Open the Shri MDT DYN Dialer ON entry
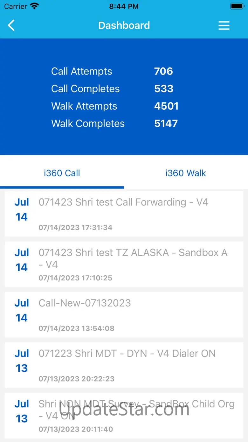The width and height of the screenshot is (248, 442). (x=127, y=353)
